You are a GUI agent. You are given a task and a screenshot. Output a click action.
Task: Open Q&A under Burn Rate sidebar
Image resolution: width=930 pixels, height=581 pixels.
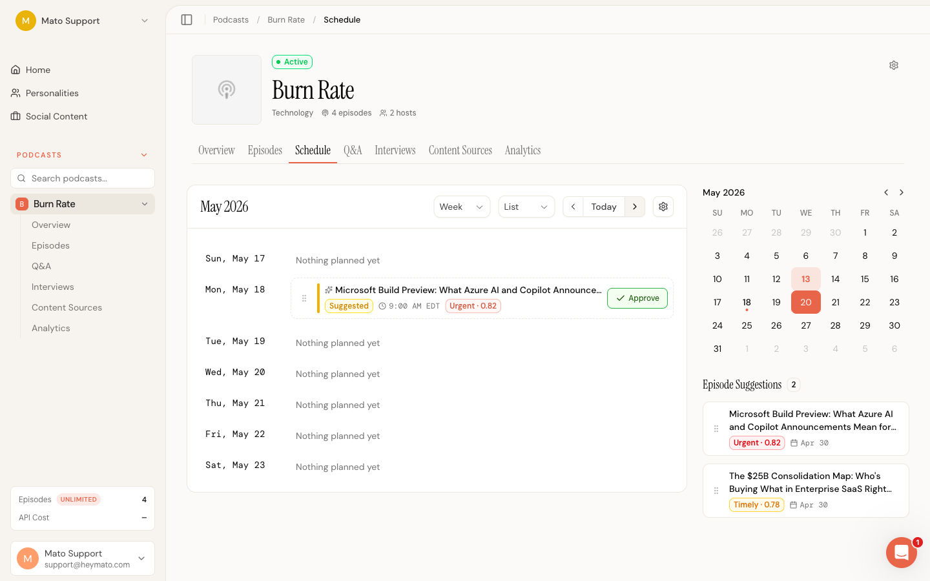click(41, 266)
